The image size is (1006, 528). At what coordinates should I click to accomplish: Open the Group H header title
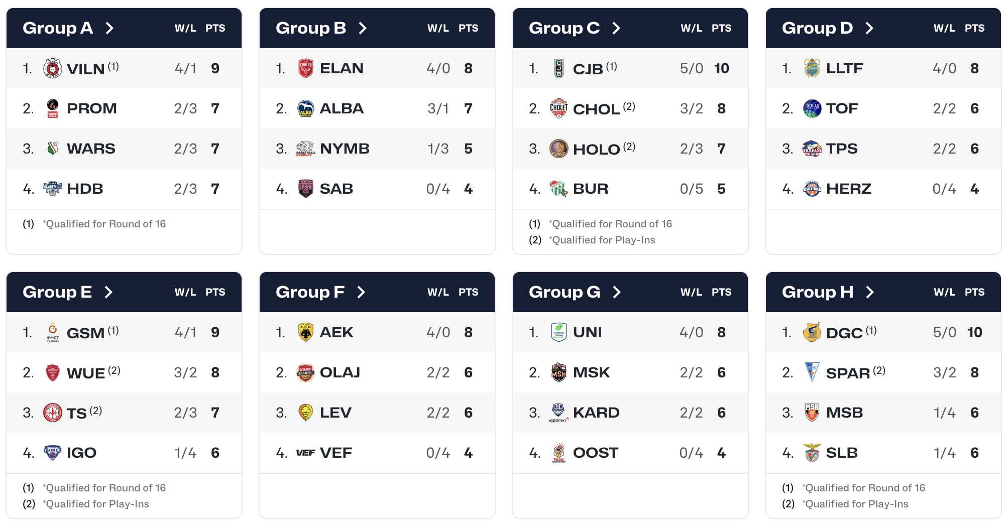pos(817,292)
